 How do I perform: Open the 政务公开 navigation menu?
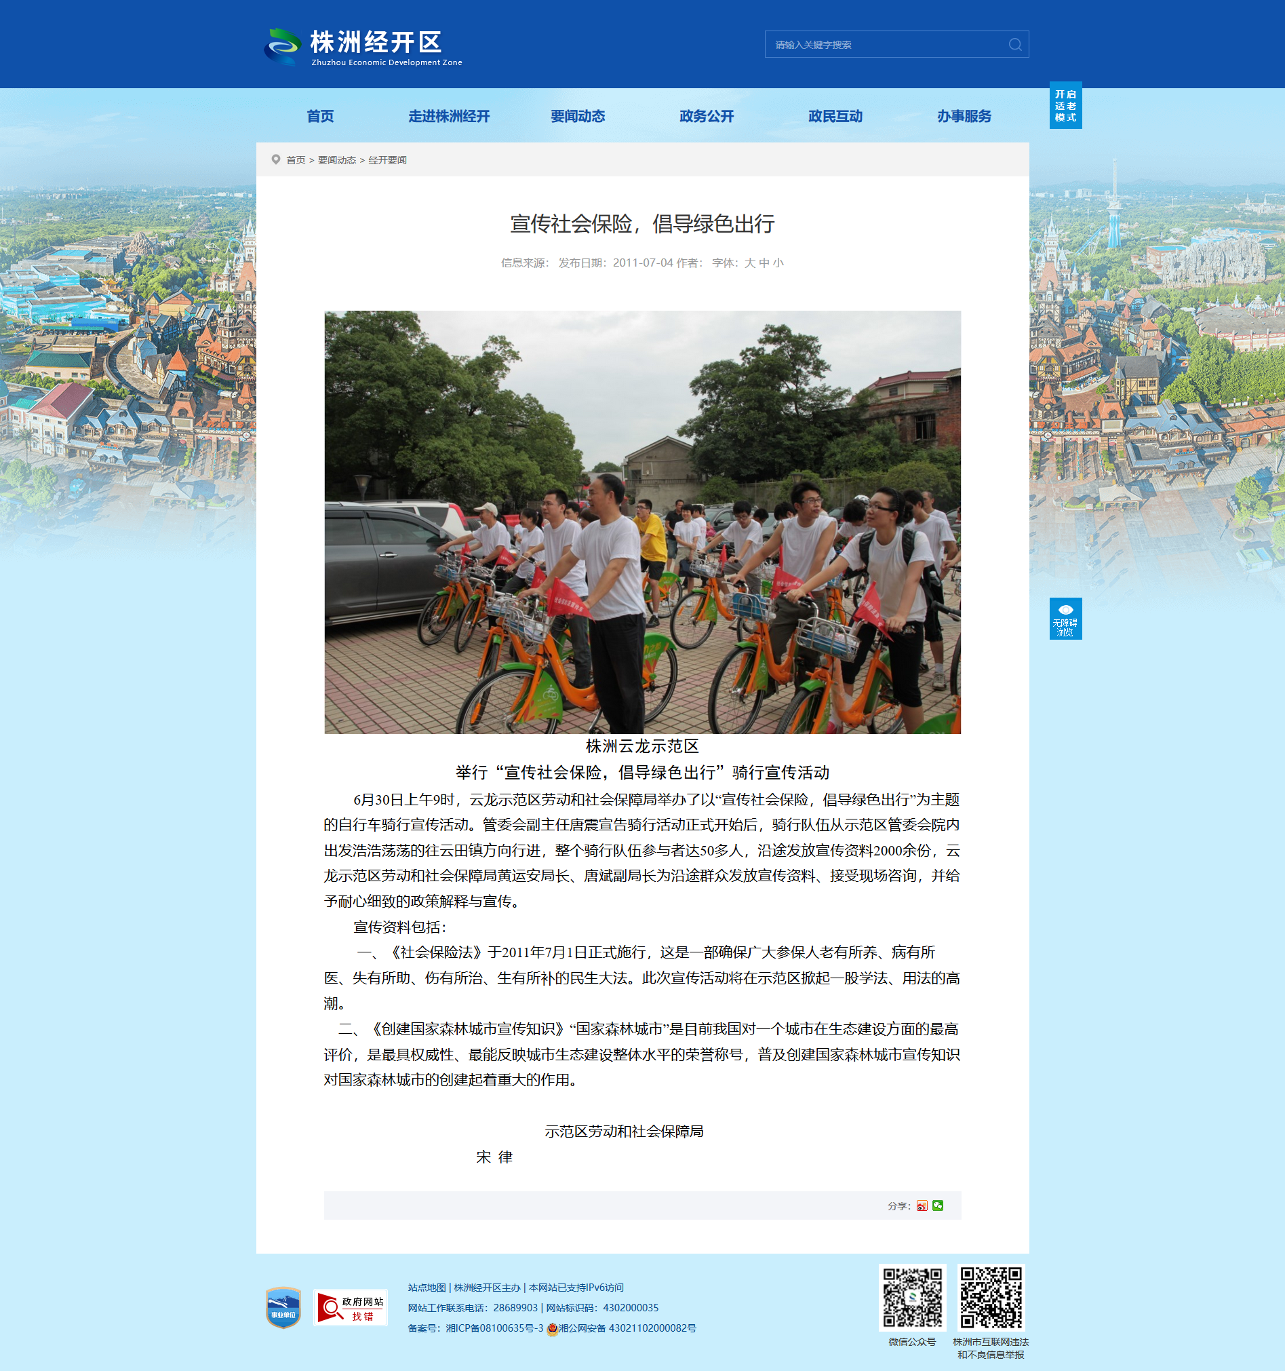click(706, 116)
